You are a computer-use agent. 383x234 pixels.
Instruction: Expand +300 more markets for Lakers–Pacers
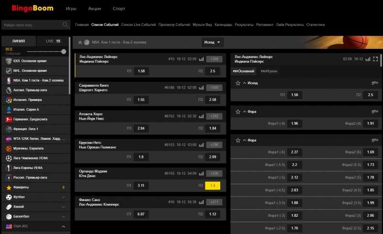[x=214, y=59]
